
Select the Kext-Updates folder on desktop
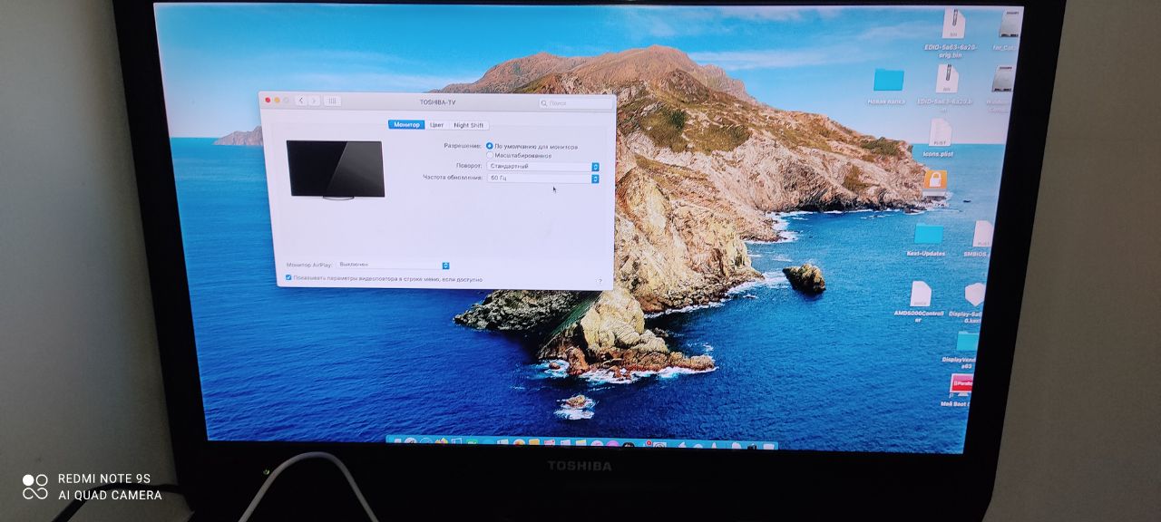[x=927, y=235]
